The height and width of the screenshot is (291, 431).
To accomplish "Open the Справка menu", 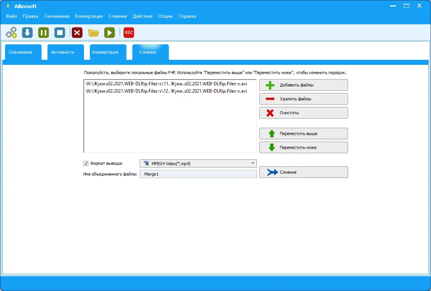I will [187, 16].
